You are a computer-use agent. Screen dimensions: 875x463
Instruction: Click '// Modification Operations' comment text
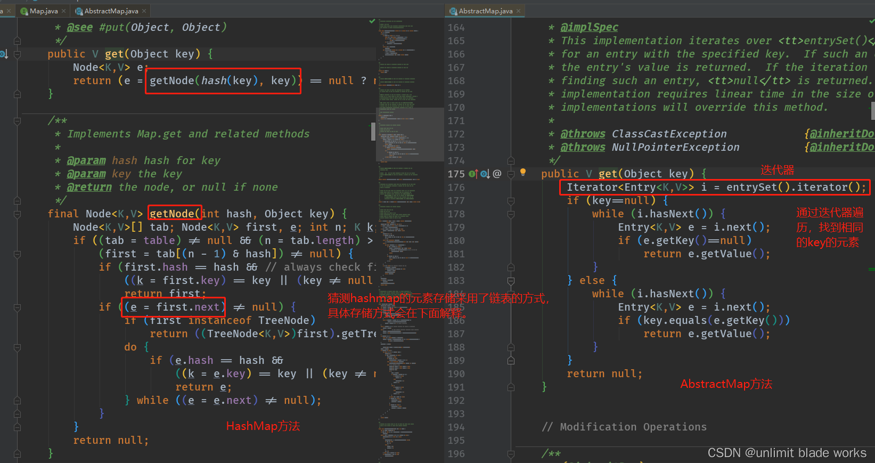click(x=624, y=427)
